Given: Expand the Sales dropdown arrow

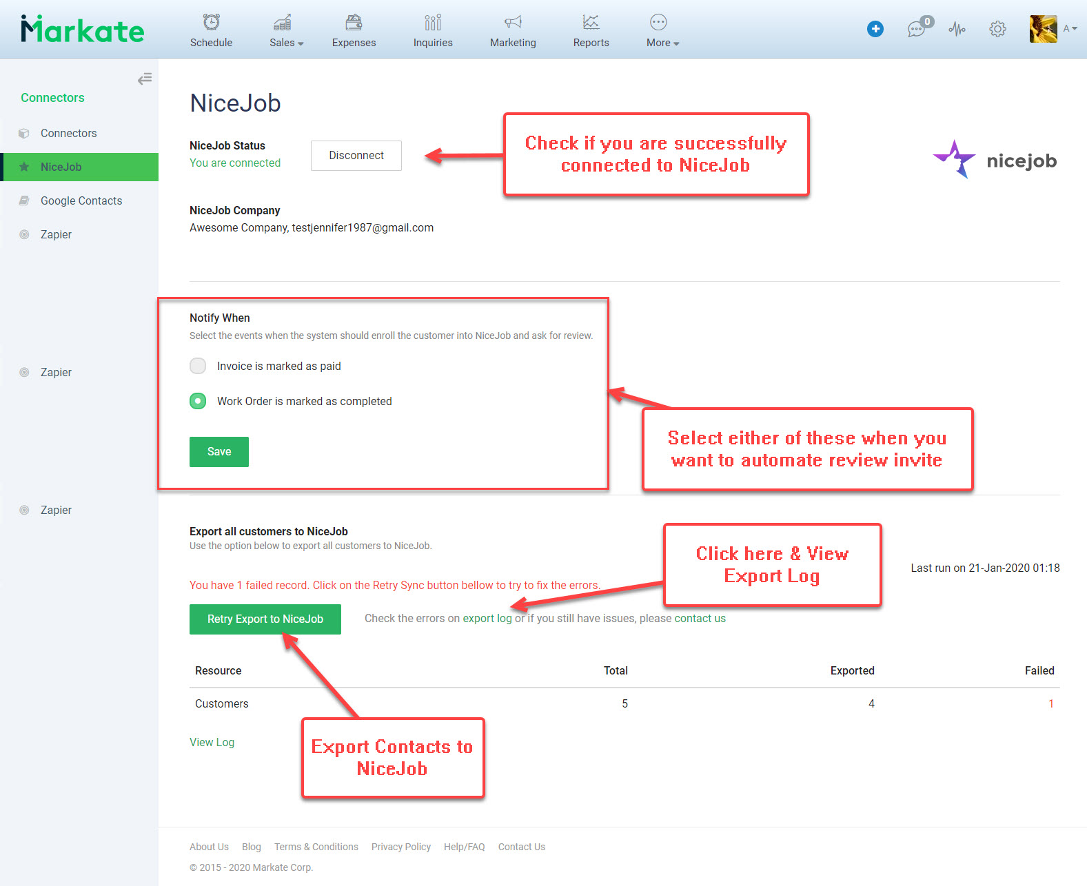Looking at the screenshot, I should pyautogui.click(x=301, y=43).
